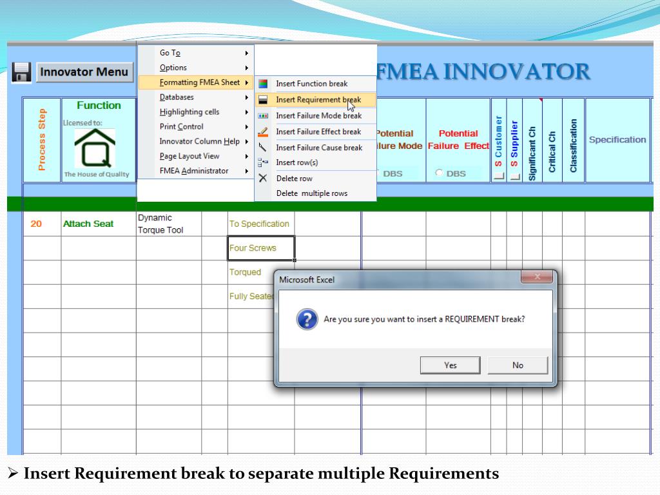Select the Potential Failure Mode DBS radio

pos(377,173)
